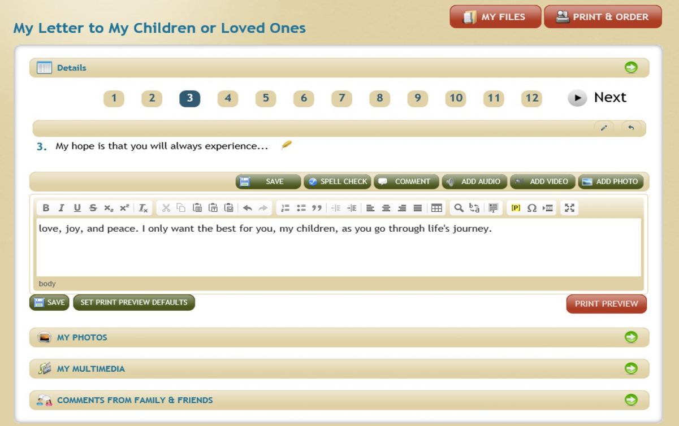Toggle italic text formatting

61,208
